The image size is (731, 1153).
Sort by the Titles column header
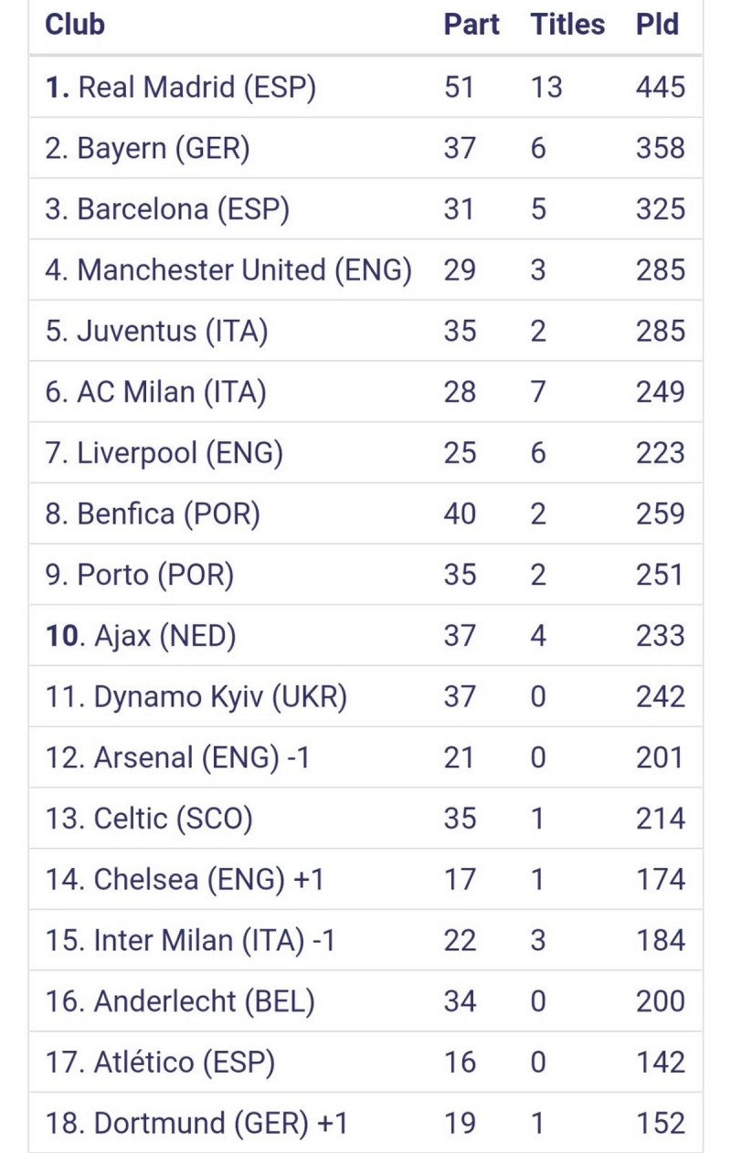pyautogui.click(x=567, y=25)
